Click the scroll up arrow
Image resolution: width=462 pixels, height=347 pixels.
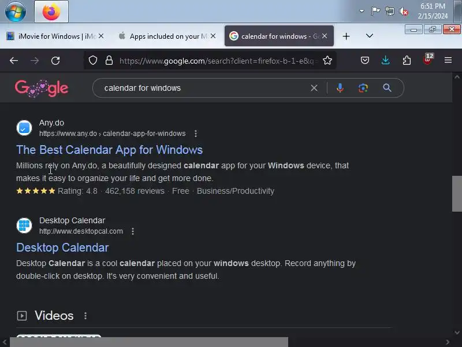pyautogui.click(x=457, y=77)
